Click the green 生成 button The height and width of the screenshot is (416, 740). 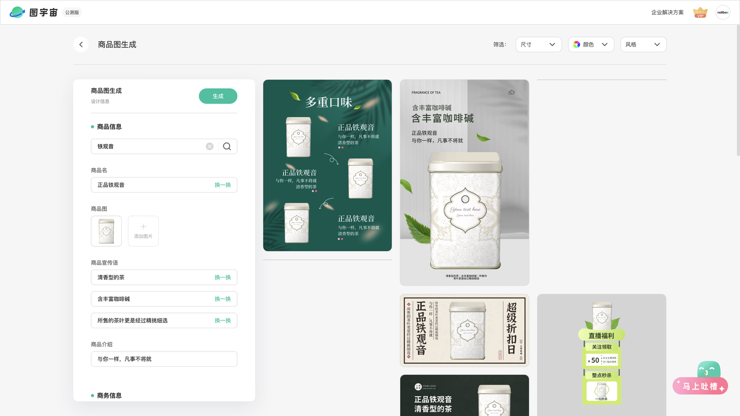(x=218, y=96)
